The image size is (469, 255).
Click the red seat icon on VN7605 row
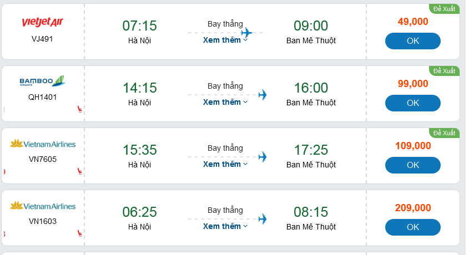click(79, 172)
